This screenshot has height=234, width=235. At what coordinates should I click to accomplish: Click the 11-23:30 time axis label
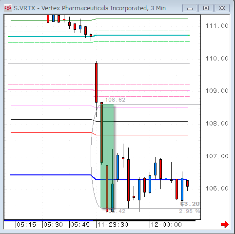(x=113, y=225)
